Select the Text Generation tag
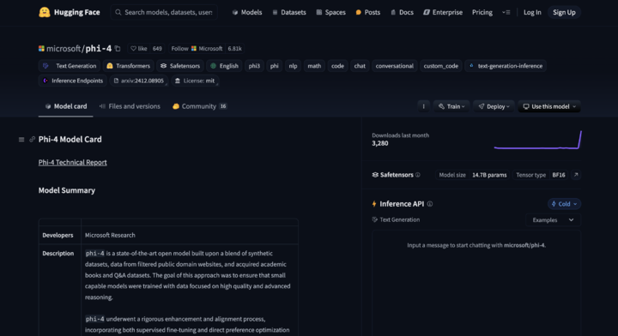Screen dimensions: 618x336 tap(70, 66)
